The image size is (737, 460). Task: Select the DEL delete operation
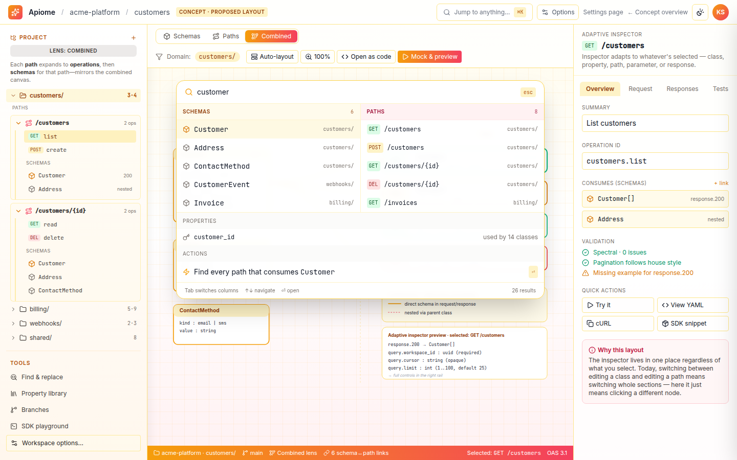80,238
